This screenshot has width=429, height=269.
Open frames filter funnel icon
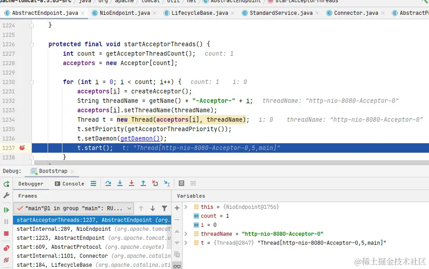click(164, 208)
